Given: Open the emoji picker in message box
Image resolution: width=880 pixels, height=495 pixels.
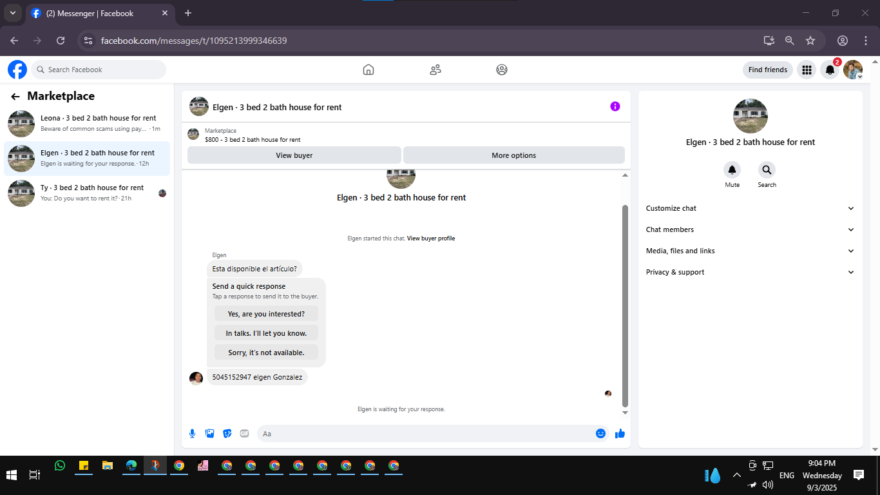Looking at the screenshot, I should tap(600, 434).
